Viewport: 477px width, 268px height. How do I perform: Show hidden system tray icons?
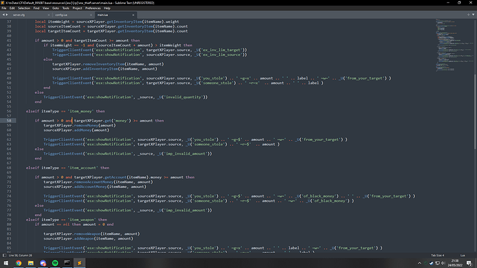(x=420, y=263)
